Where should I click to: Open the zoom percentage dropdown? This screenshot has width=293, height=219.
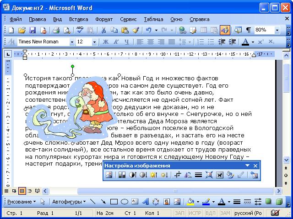(x=277, y=30)
